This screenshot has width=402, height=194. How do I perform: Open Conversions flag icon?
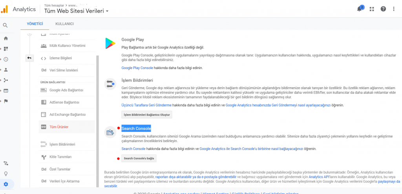pos(5,101)
